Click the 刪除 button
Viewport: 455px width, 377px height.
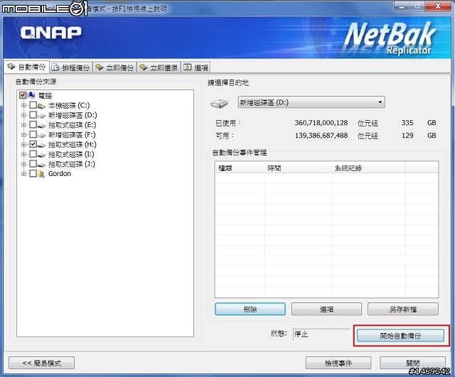(250, 309)
